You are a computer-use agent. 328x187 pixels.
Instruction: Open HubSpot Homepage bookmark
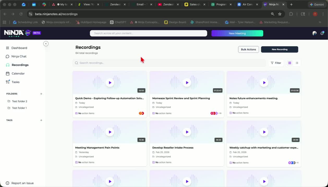point(91,22)
